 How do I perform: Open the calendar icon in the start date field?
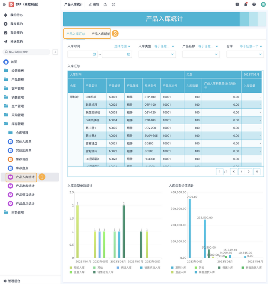tap(94, 54)
